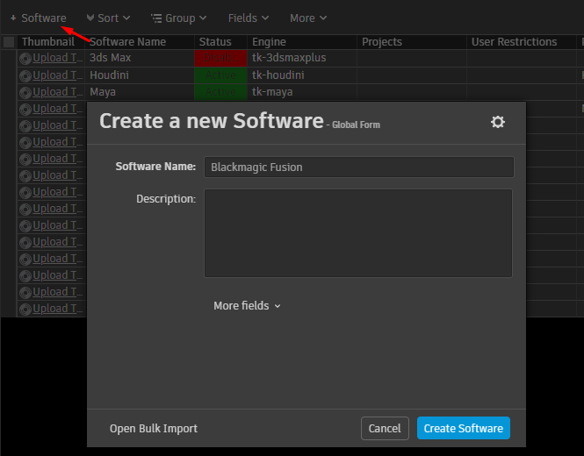The width and height of the screenshot is (584, 456).
Task: Open the Sort dropdown
Action: (x=108, y=18)
